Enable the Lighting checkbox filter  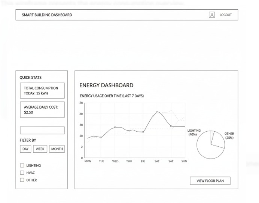click(x=22, y=165)
